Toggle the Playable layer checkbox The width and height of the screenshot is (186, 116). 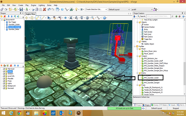click(x=4, y=79)
